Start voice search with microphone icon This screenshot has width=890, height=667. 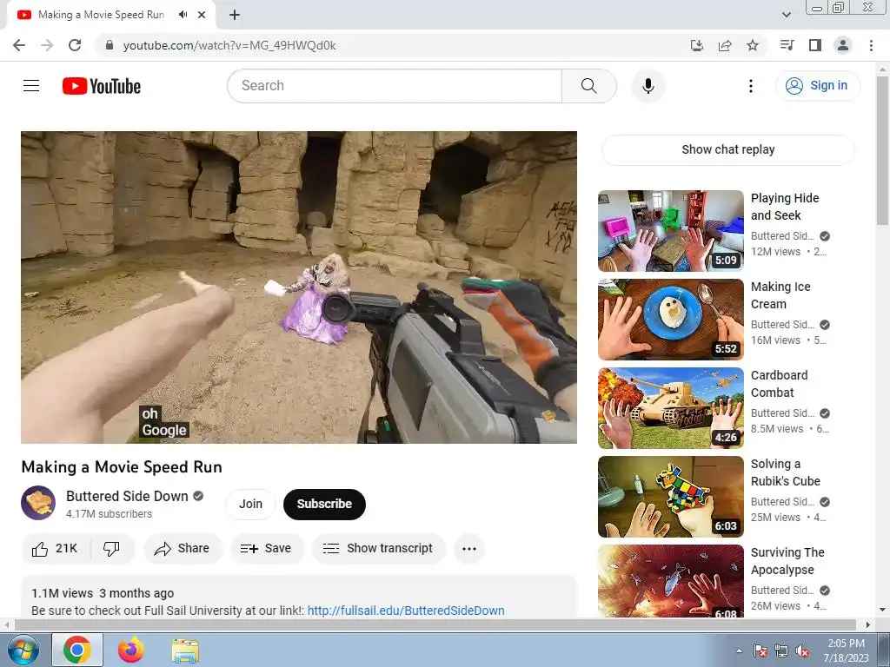(648, 86)
